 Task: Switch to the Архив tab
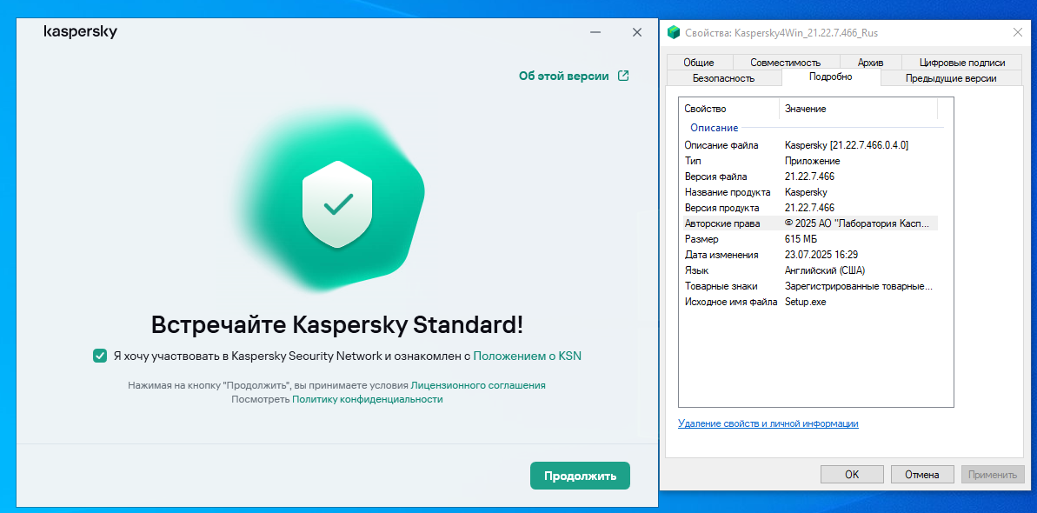coord(870,63)
